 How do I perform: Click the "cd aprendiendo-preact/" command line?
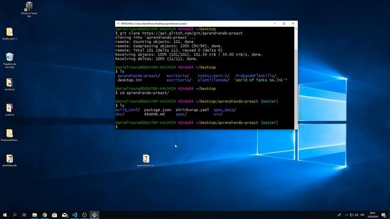tap(142, 93)
